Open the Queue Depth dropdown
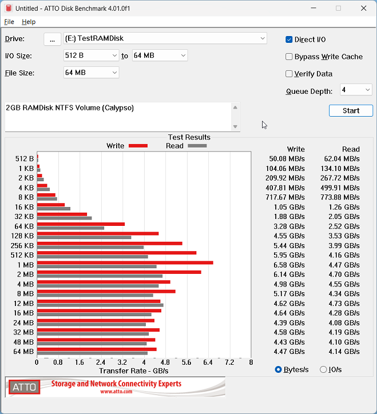 [x=356, y=90]
